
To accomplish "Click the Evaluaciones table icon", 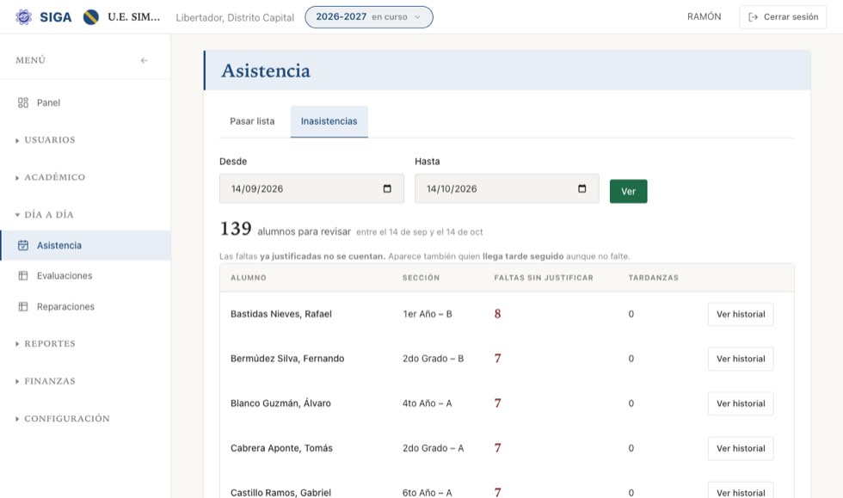I will (23, 276).
